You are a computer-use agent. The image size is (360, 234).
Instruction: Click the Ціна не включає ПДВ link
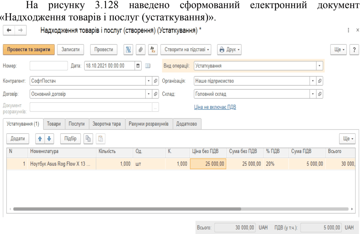pos(215,107)
